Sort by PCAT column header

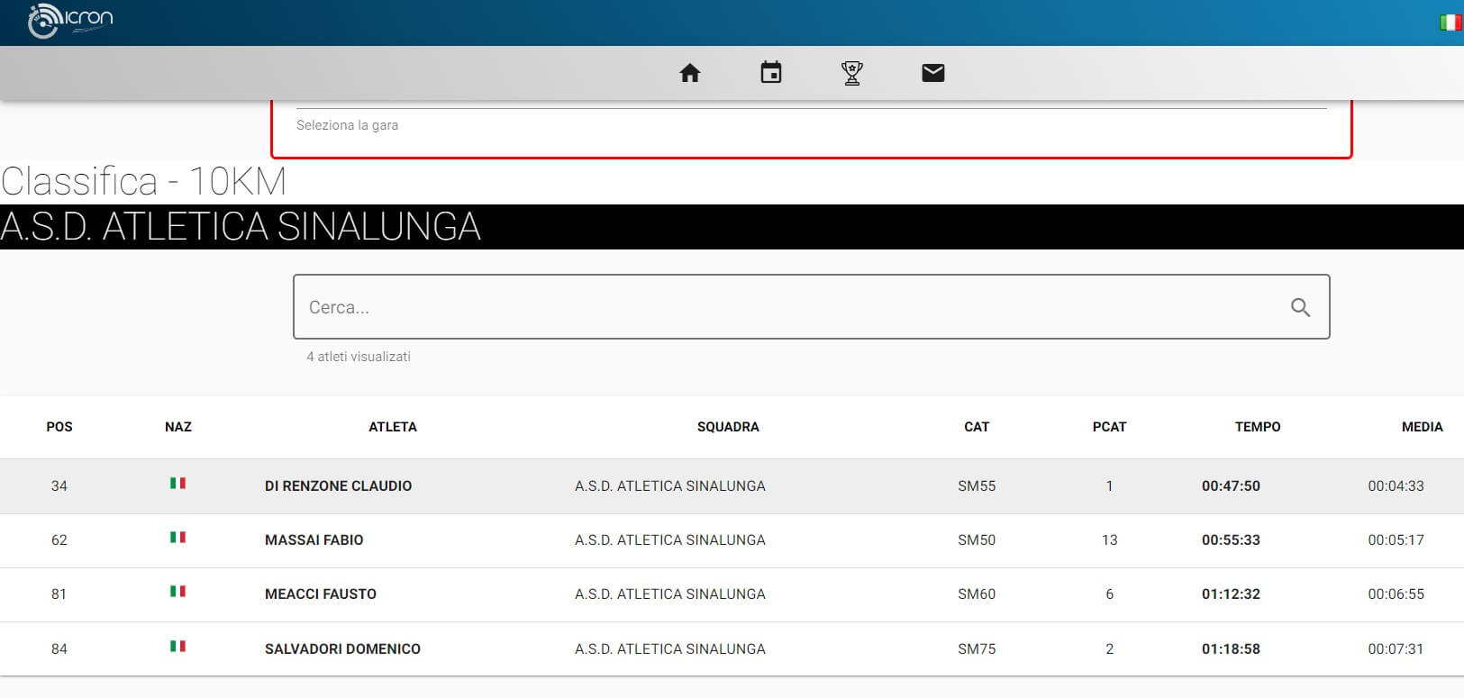(x=1109, y=427)
